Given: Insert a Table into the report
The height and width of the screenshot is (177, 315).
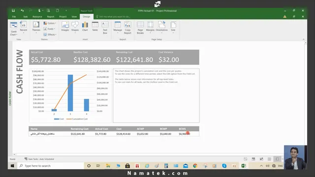Looking at the screenshot, I should tap(95, 27).
